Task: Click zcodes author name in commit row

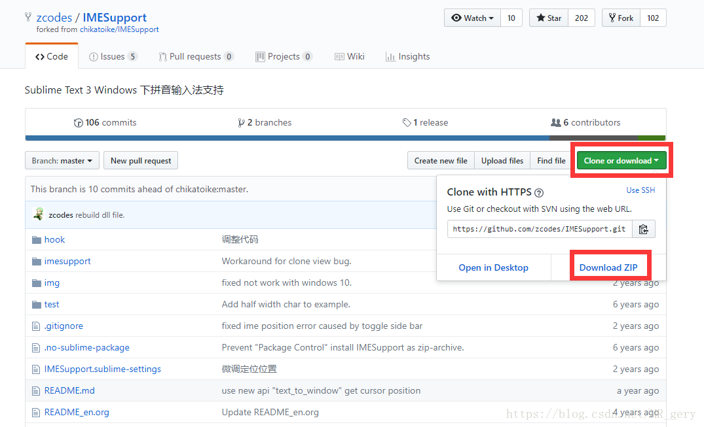Action: tap(61, 215)
